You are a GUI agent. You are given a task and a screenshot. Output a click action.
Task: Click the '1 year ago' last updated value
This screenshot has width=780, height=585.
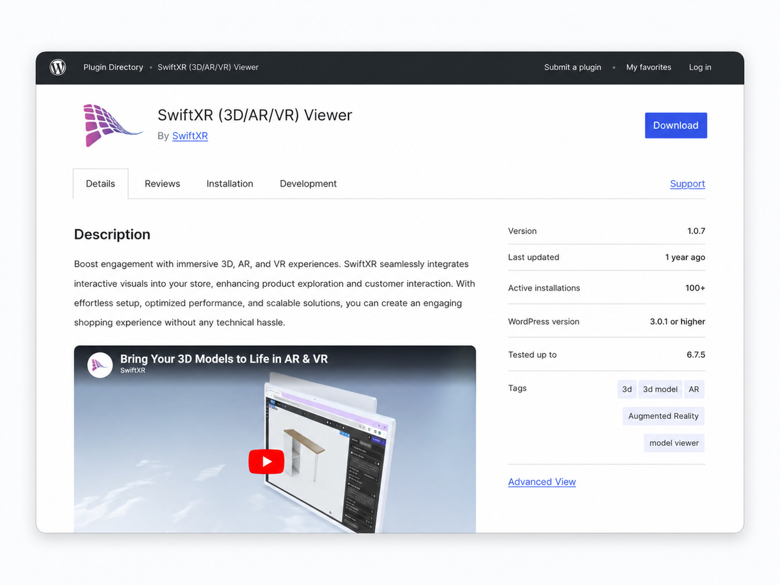tap(685, 257)
